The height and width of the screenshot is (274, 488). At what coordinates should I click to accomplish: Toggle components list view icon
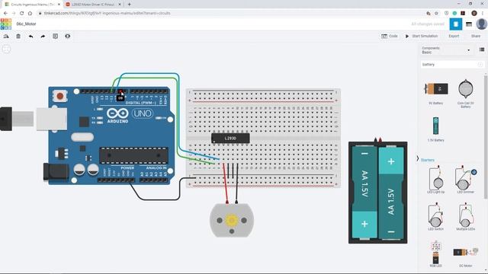pos(482,49)
